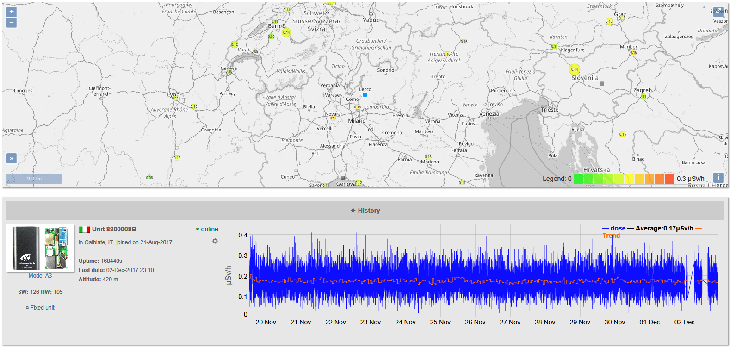The image size is (730, 348).
Task: Select the 0.11 marker at Lyon
Action: pos(175,98)
